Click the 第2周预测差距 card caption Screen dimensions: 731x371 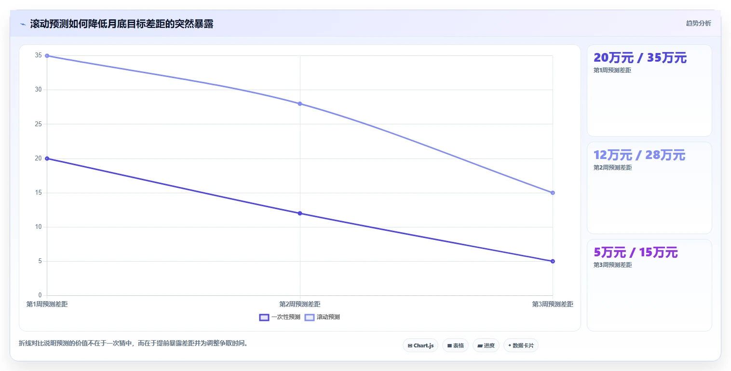tap(612, 168)
